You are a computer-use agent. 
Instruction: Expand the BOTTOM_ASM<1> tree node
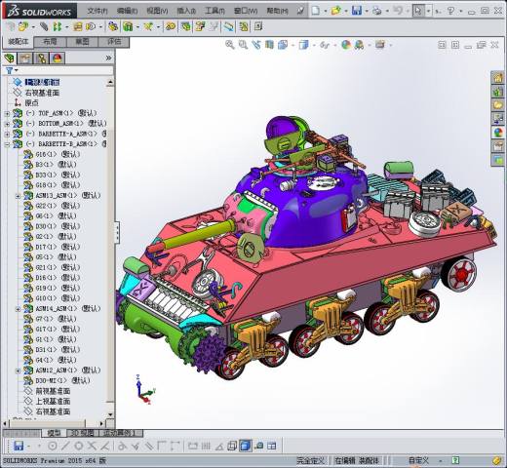click(x=7, y=124)
